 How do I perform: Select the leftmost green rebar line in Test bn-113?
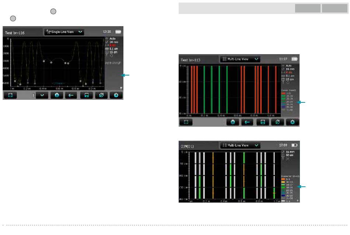click(x=204, y=90)
